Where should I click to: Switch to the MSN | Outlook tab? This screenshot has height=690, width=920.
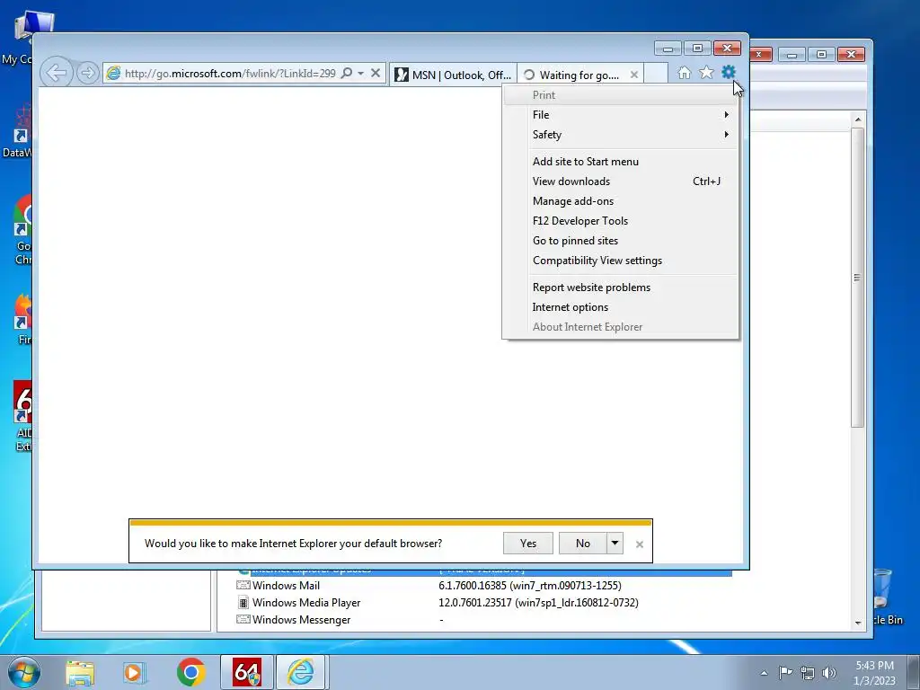tap(453, 75)
